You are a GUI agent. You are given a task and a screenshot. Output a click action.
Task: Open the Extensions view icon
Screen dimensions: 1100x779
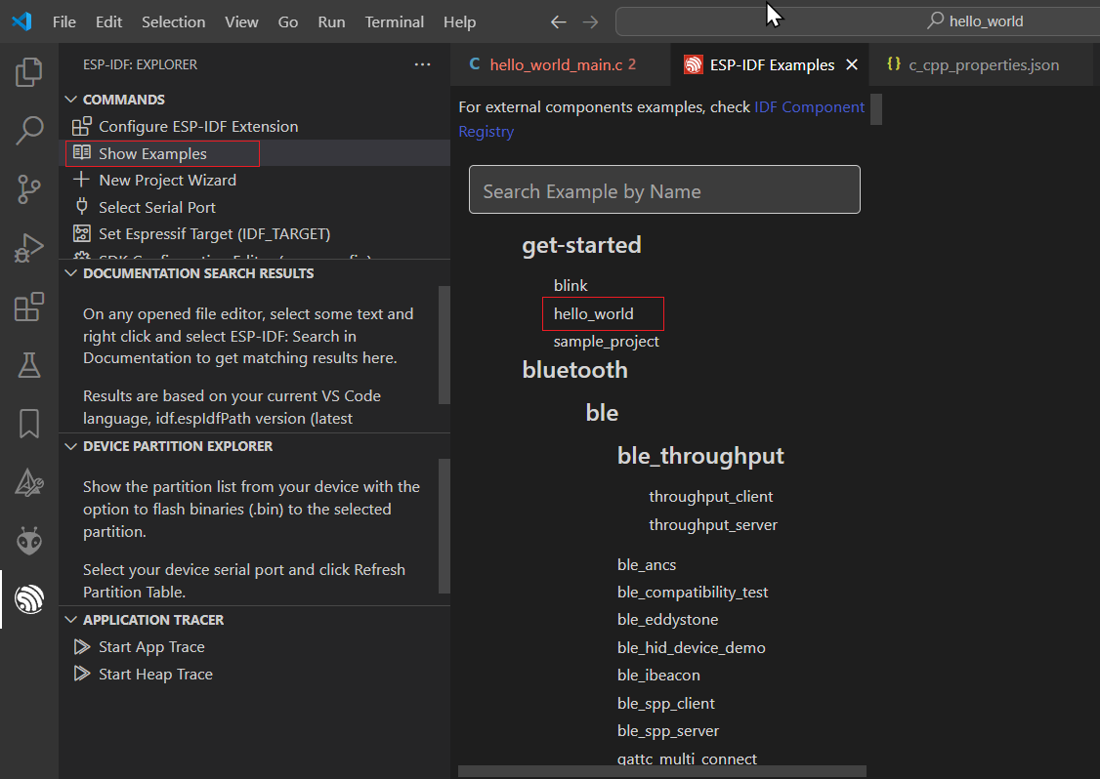(x=28, y=307)
